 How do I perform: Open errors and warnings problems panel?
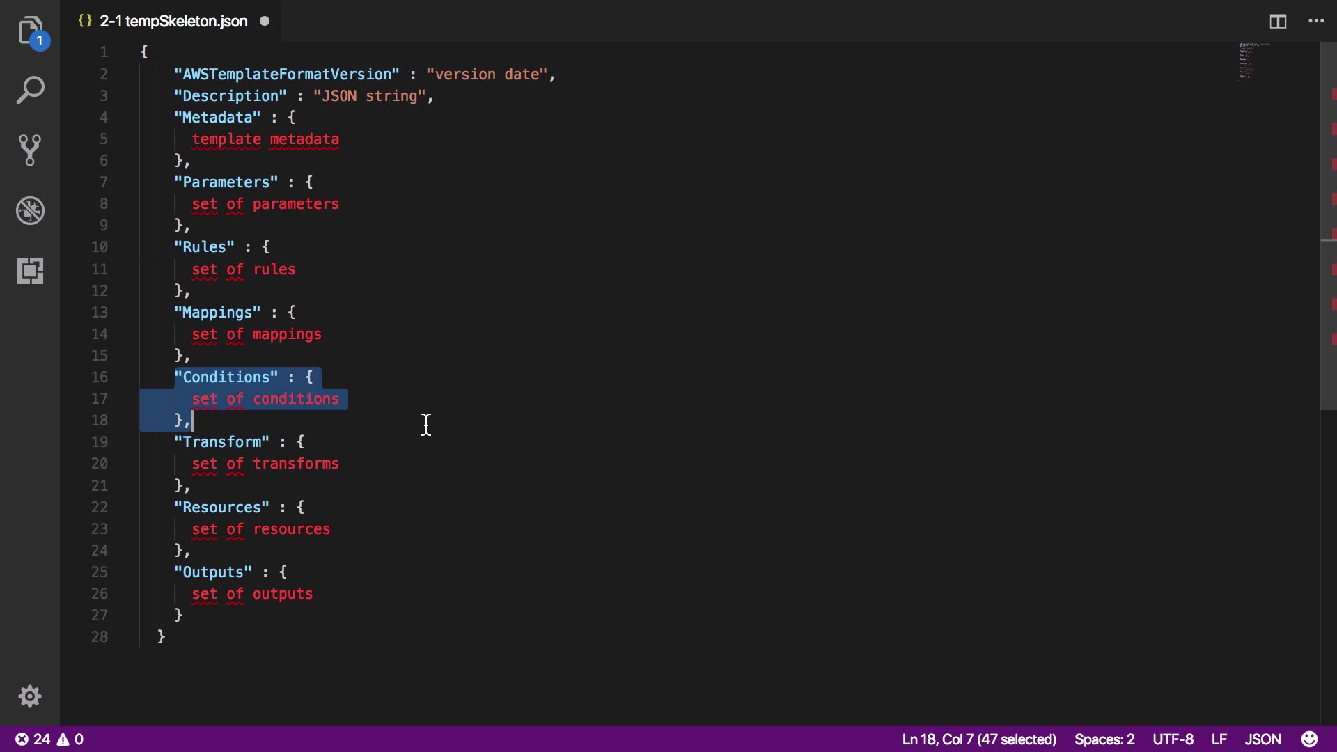pos(49,739)
